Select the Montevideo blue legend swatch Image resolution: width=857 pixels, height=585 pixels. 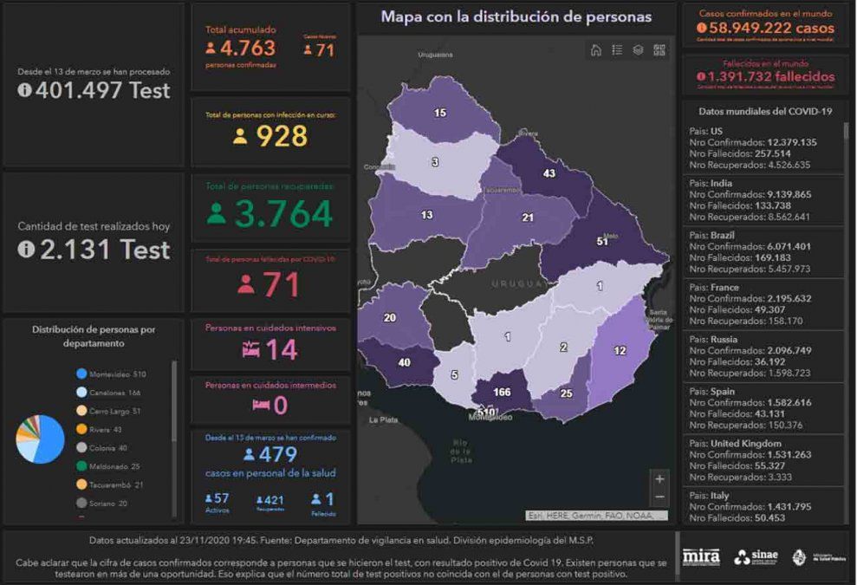[x=81, y=374]
